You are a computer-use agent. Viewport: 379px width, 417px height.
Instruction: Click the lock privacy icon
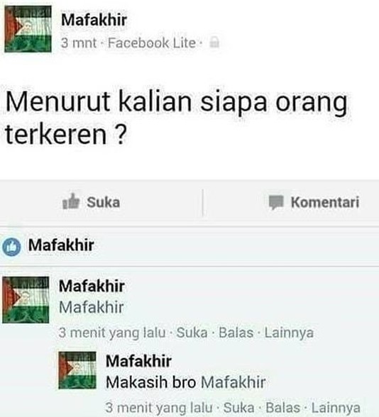[x=214, y=43]
